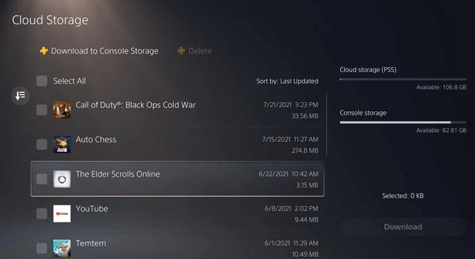The image size is (475, 259).
Task: Open the Sort by: Last Updated dropdown
Action: click(x=287, y=81)
